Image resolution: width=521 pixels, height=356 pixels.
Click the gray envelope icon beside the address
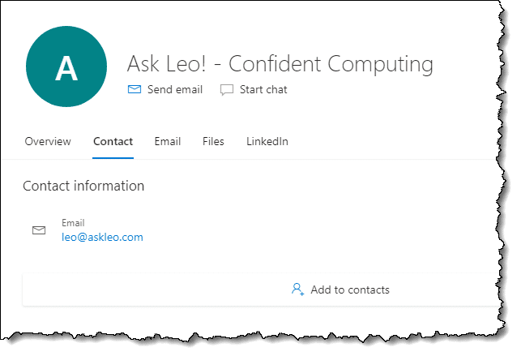coord(39,230)
